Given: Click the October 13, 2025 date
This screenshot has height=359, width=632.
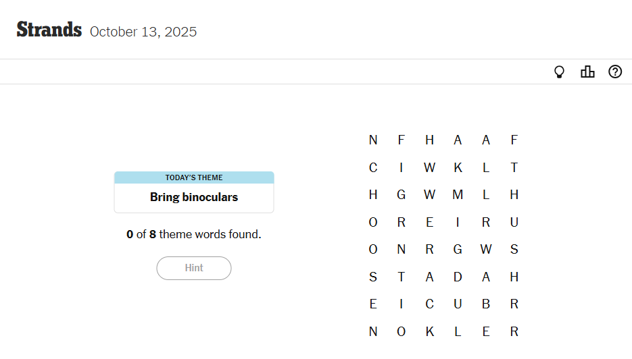Looking at the screenshot, I should (143, 32).
